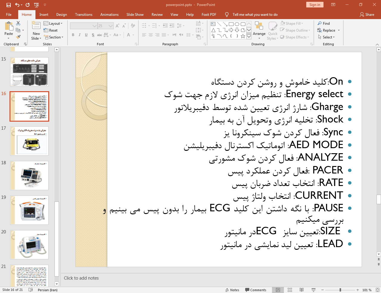Click Find in the Editing group

coord(324,23)
